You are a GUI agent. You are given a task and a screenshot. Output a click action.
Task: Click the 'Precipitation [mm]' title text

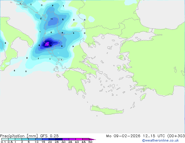19,136
